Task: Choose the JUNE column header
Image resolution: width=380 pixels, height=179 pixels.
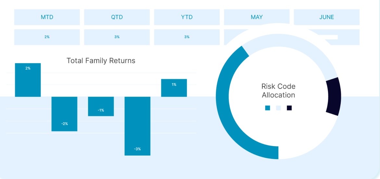Action: [x=327, y=17]
